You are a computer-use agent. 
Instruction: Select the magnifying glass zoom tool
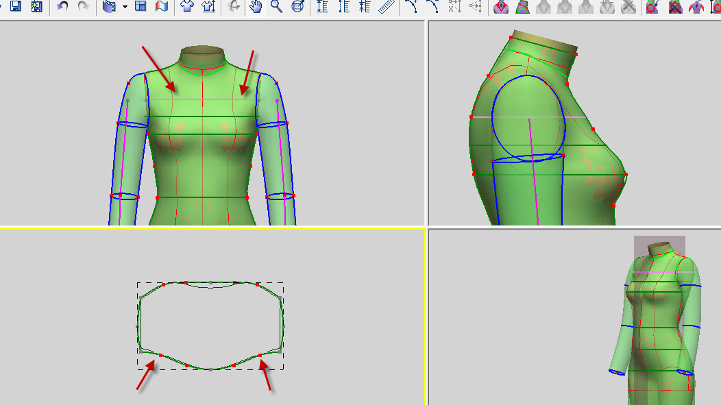276,6
